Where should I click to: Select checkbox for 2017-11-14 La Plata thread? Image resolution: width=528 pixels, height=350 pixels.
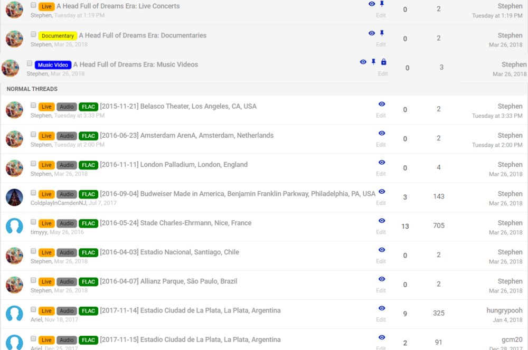click(33, 309)
